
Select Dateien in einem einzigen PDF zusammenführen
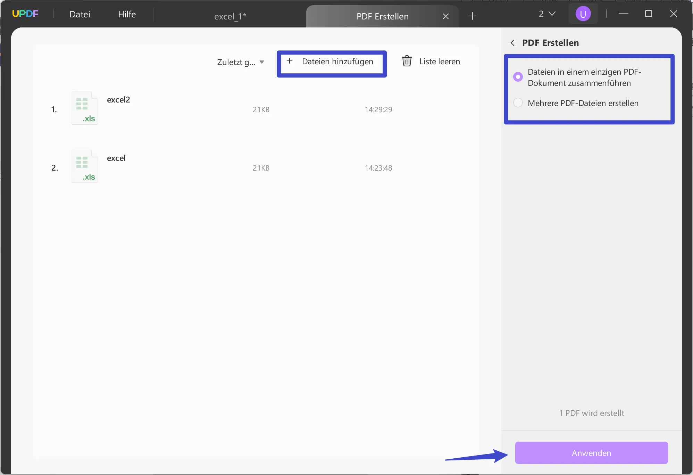click(x=518, y=76)
